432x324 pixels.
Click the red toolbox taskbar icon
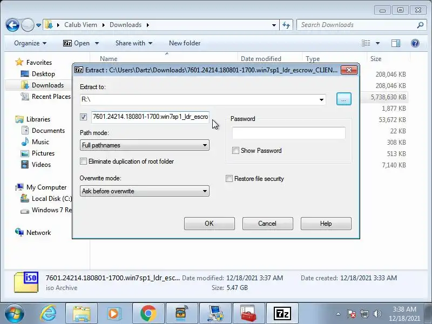click(x=248, y=314)
